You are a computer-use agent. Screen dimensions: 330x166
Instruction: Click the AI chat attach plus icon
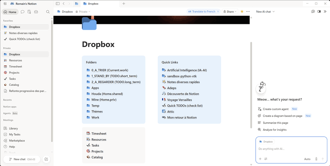coord(260,159)
